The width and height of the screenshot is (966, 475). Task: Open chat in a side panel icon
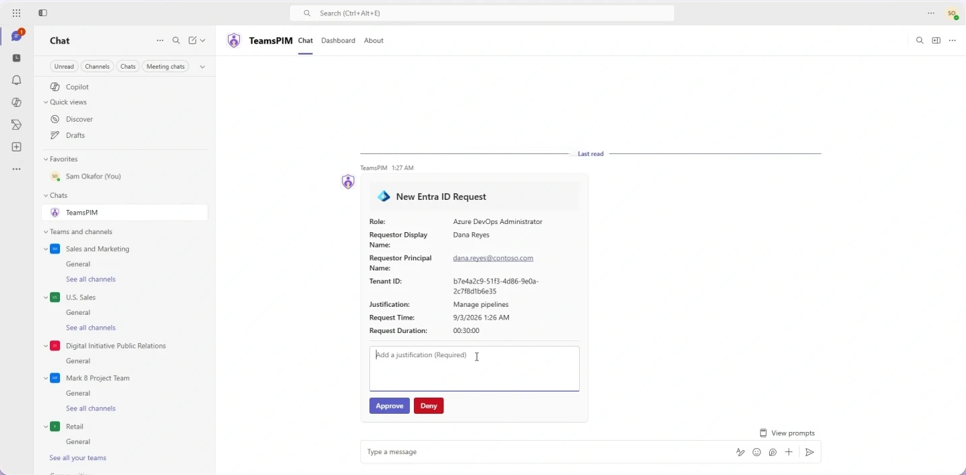(x=936, y=40)
